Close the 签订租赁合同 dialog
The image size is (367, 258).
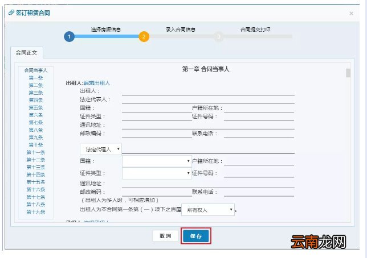coord(351,14)
